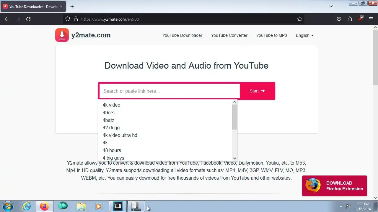Screen dimensions: 378x212
Task: Close the YouTube Downloader tab
Action: [x=61, y=6]
